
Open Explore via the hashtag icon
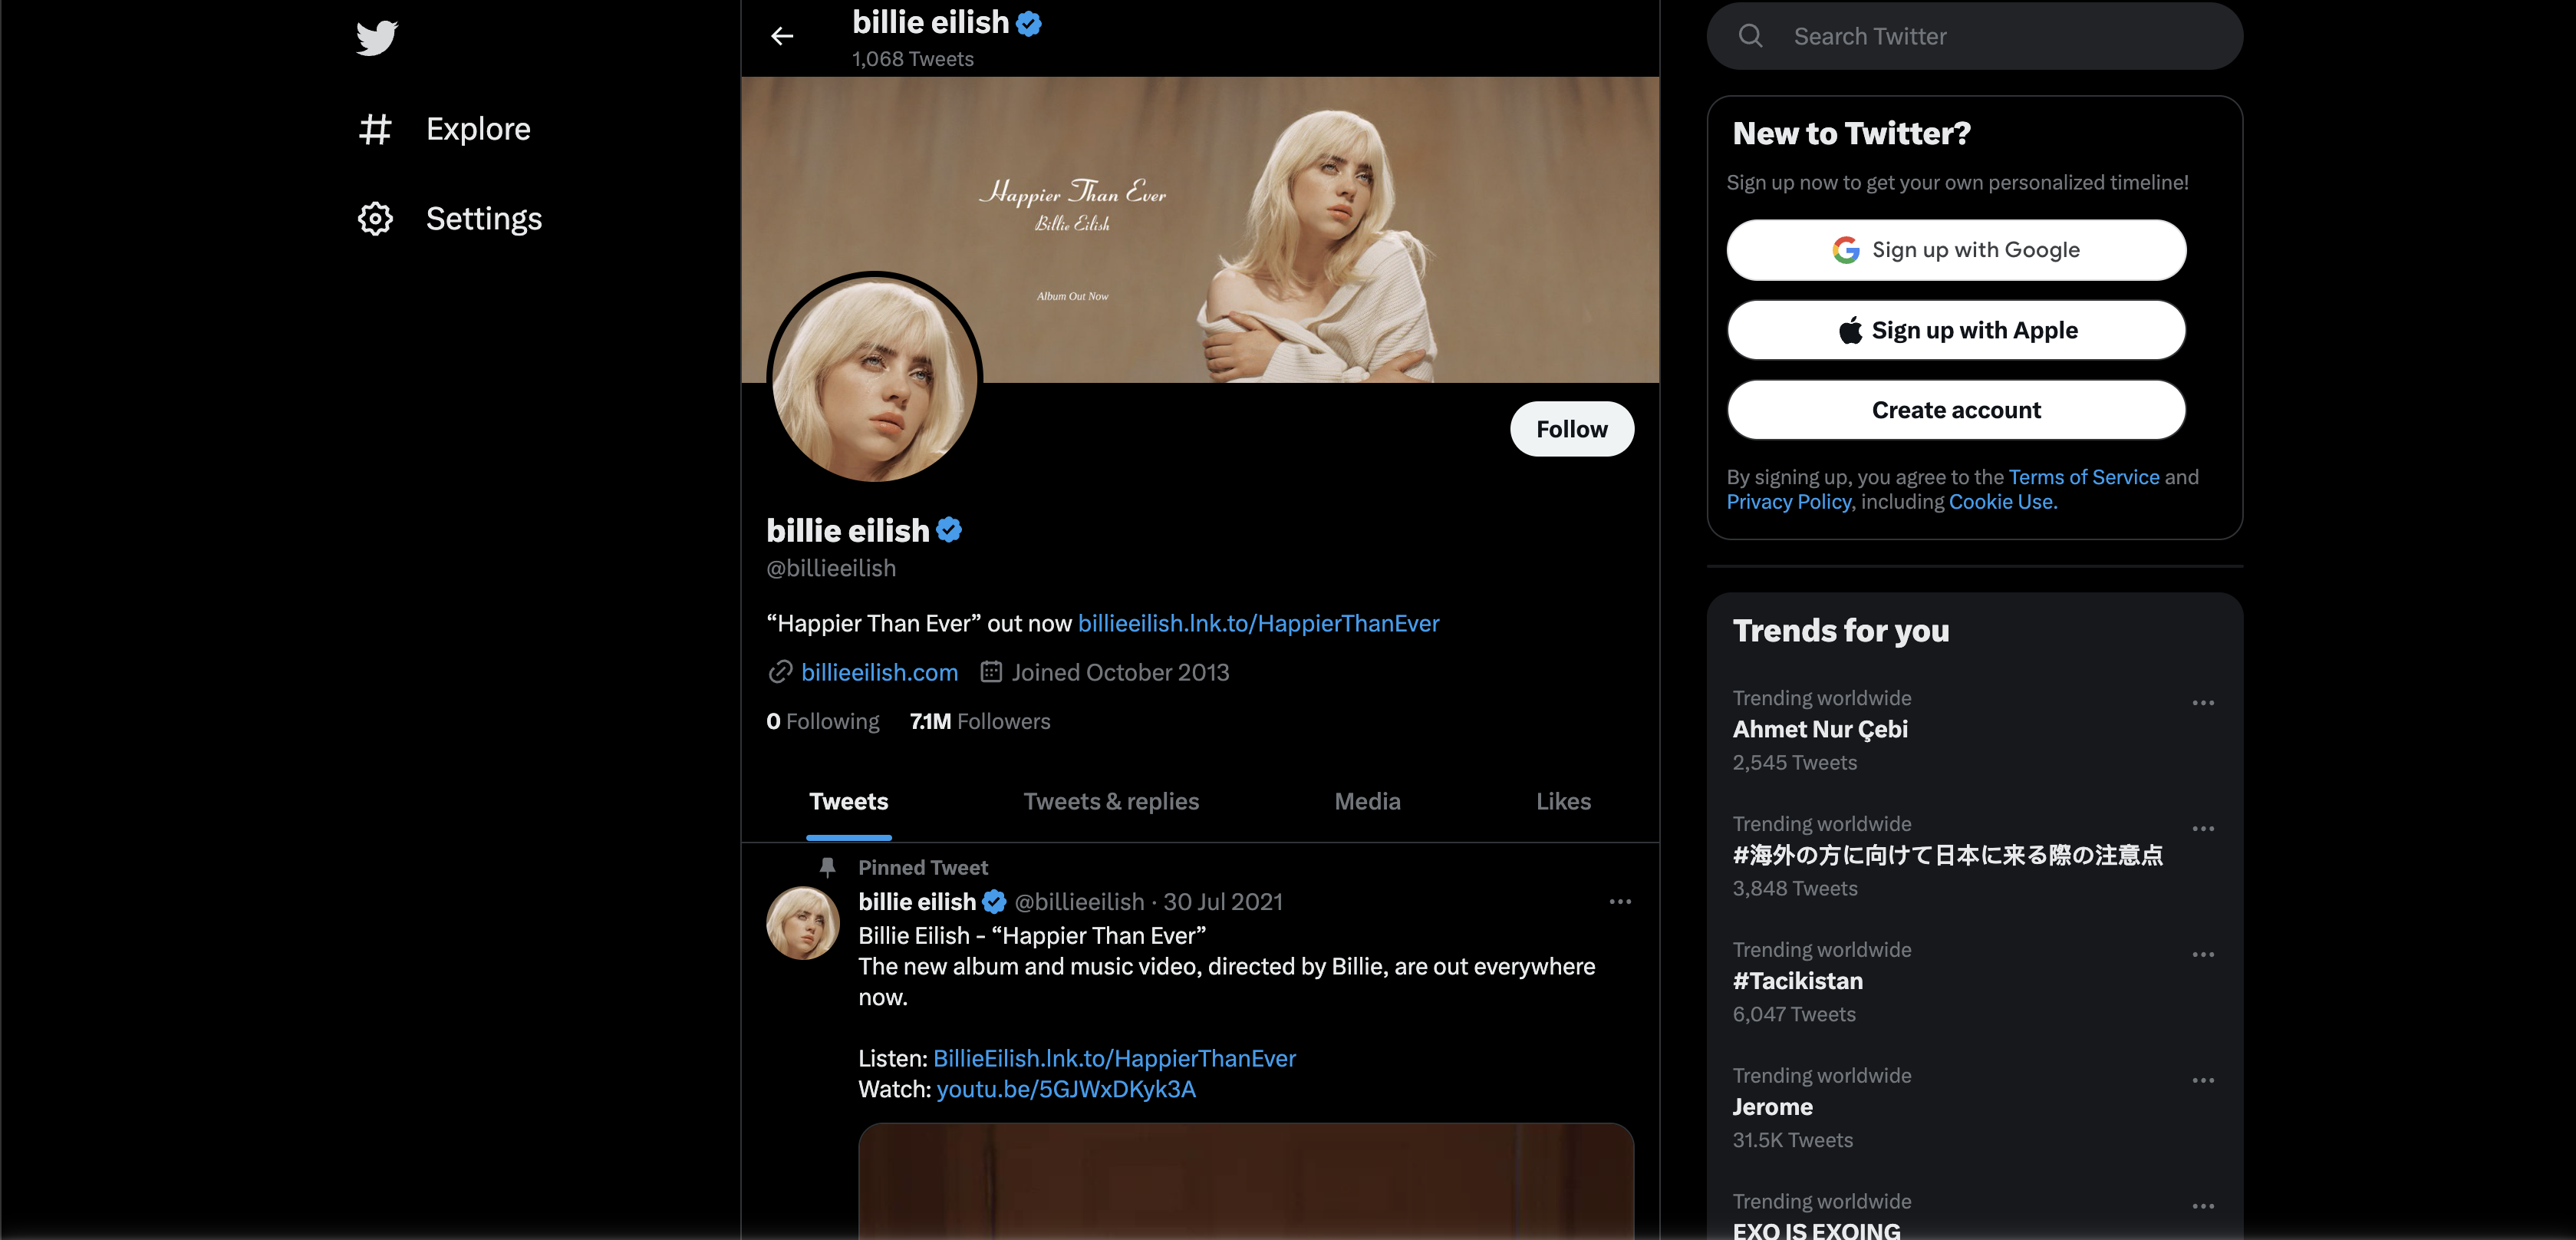pyautogui.click(x=375, y=129)
